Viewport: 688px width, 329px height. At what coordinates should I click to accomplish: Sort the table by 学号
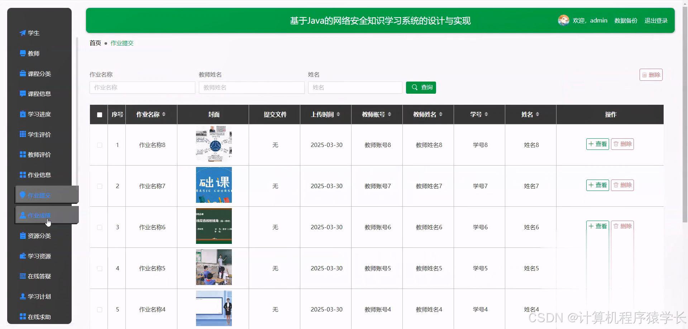pos(486,114)
